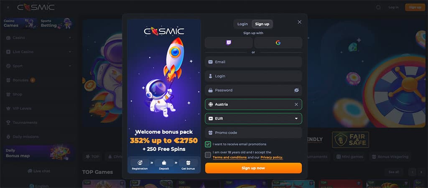Clear the selected country Austria

(296, 104)
